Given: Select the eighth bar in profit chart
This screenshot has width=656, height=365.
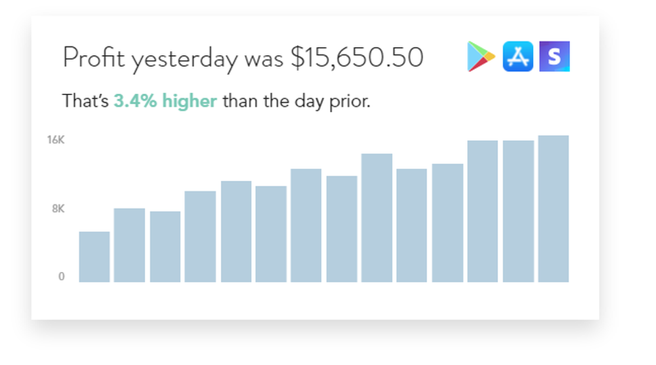Looking at the screenshot, I should [342, 229].
